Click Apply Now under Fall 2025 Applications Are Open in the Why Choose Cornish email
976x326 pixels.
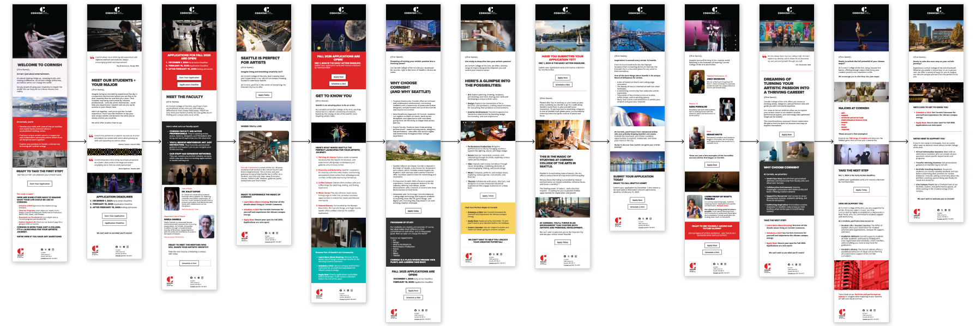(413, 291)
